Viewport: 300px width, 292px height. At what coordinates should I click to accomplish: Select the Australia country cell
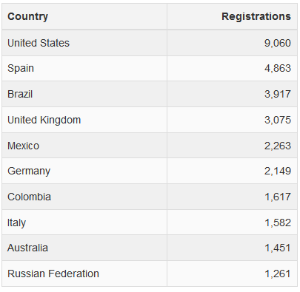click(x=84, y=248)
